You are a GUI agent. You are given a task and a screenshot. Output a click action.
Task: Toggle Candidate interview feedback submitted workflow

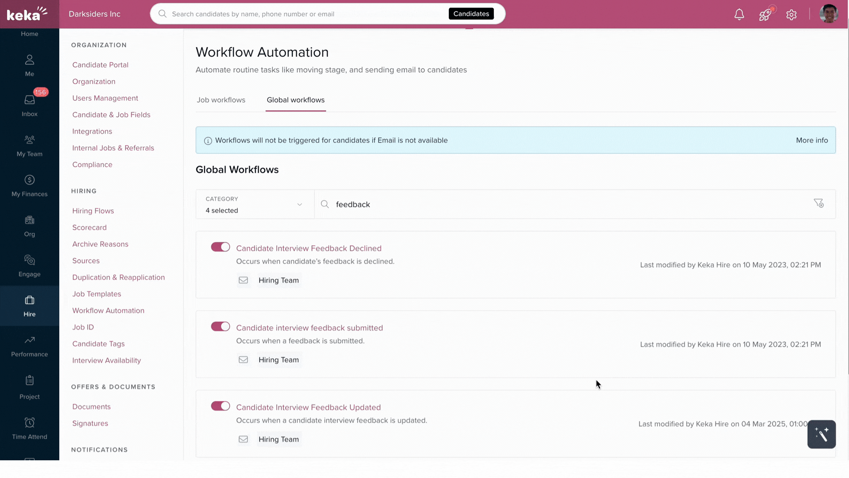tap(220, 327)
